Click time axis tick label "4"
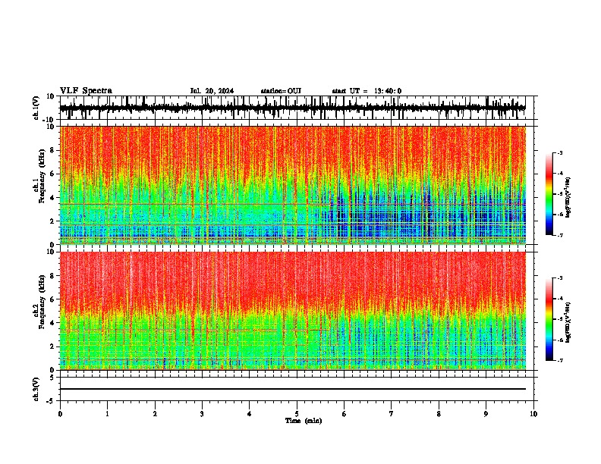 point(250,414)
